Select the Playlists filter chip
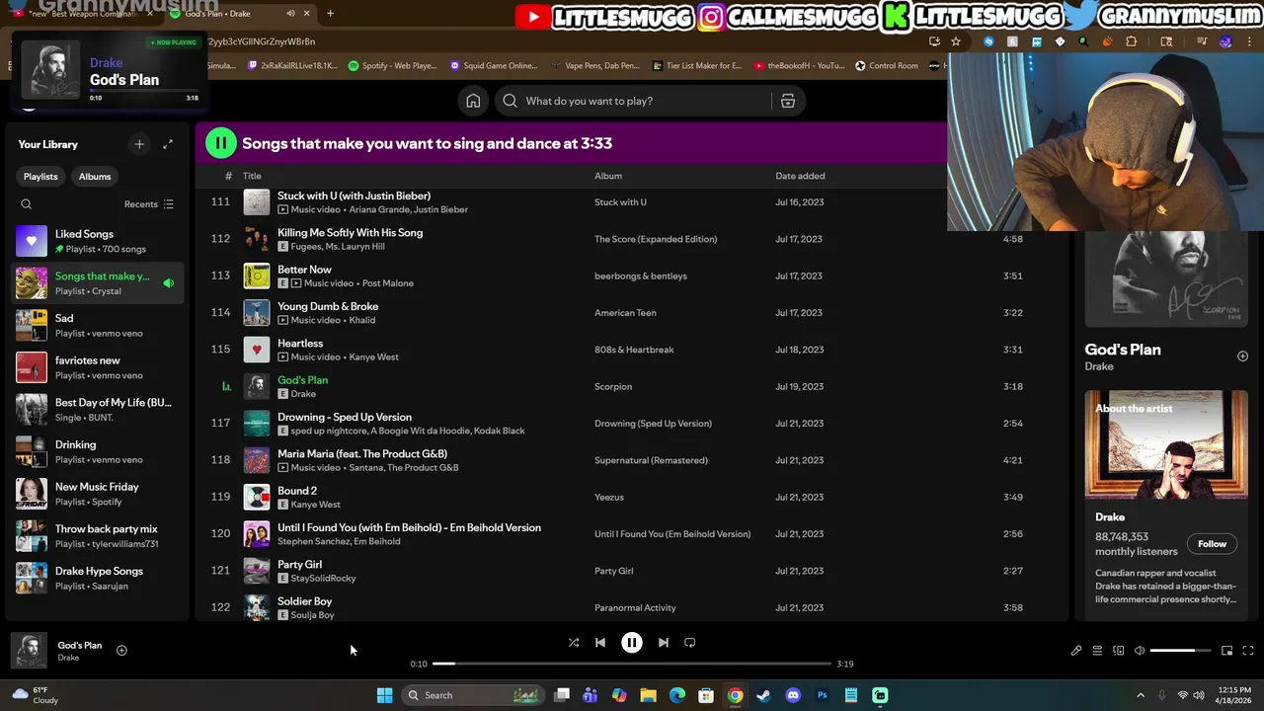Viewport: 1264px width, 711px height. point(40,176)
